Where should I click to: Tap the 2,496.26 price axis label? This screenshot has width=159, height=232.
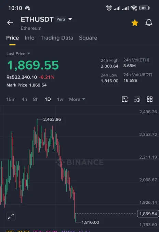pos(148,112)
